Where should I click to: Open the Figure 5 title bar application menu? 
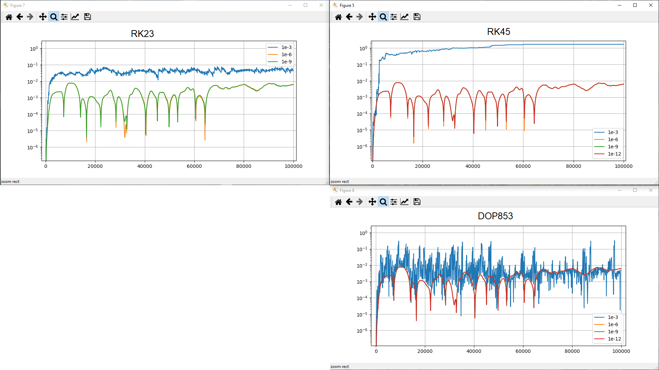pyautogui.click(x=335, y=5)
